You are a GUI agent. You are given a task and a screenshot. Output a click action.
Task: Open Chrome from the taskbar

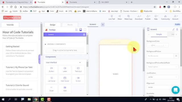(36, 99)
